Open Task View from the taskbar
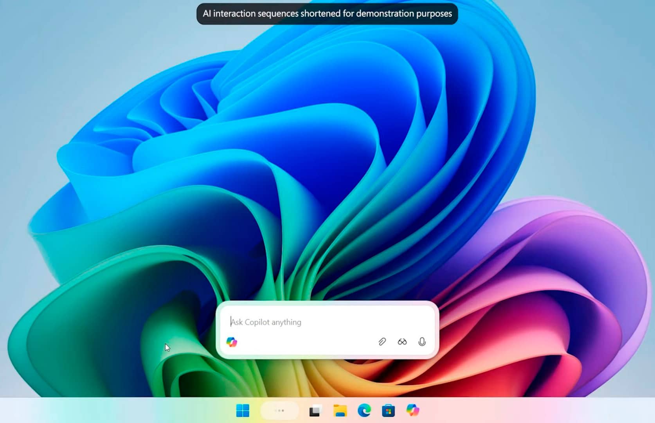 tap(315, 411)
